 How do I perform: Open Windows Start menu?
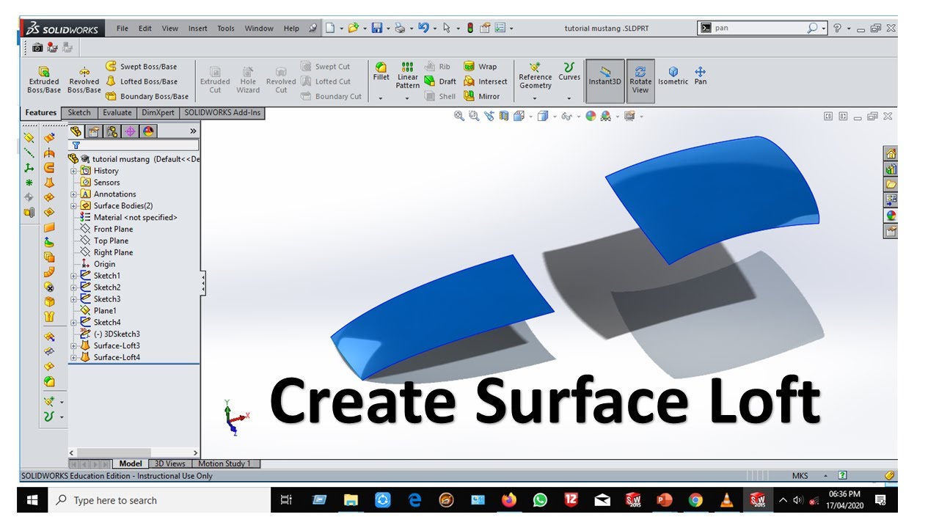(x=32, y=500)
